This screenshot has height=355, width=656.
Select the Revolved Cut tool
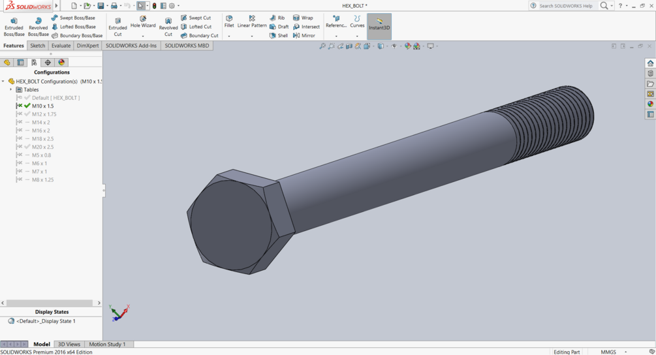coord(168,27)
